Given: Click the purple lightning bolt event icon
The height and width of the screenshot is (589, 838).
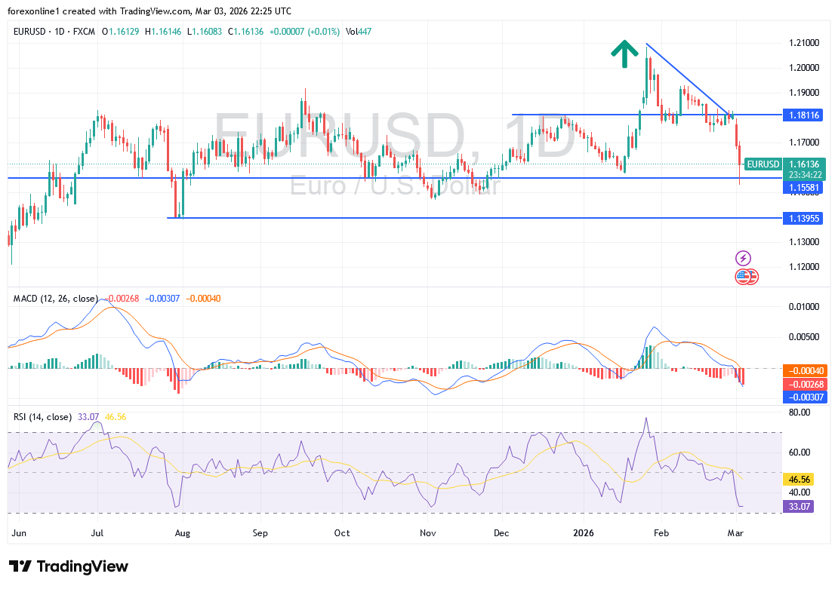Looking at the screenshot, I should pos(744,258).
